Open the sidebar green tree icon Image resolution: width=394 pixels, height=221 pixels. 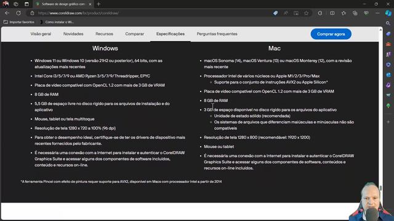pos(388,106)
